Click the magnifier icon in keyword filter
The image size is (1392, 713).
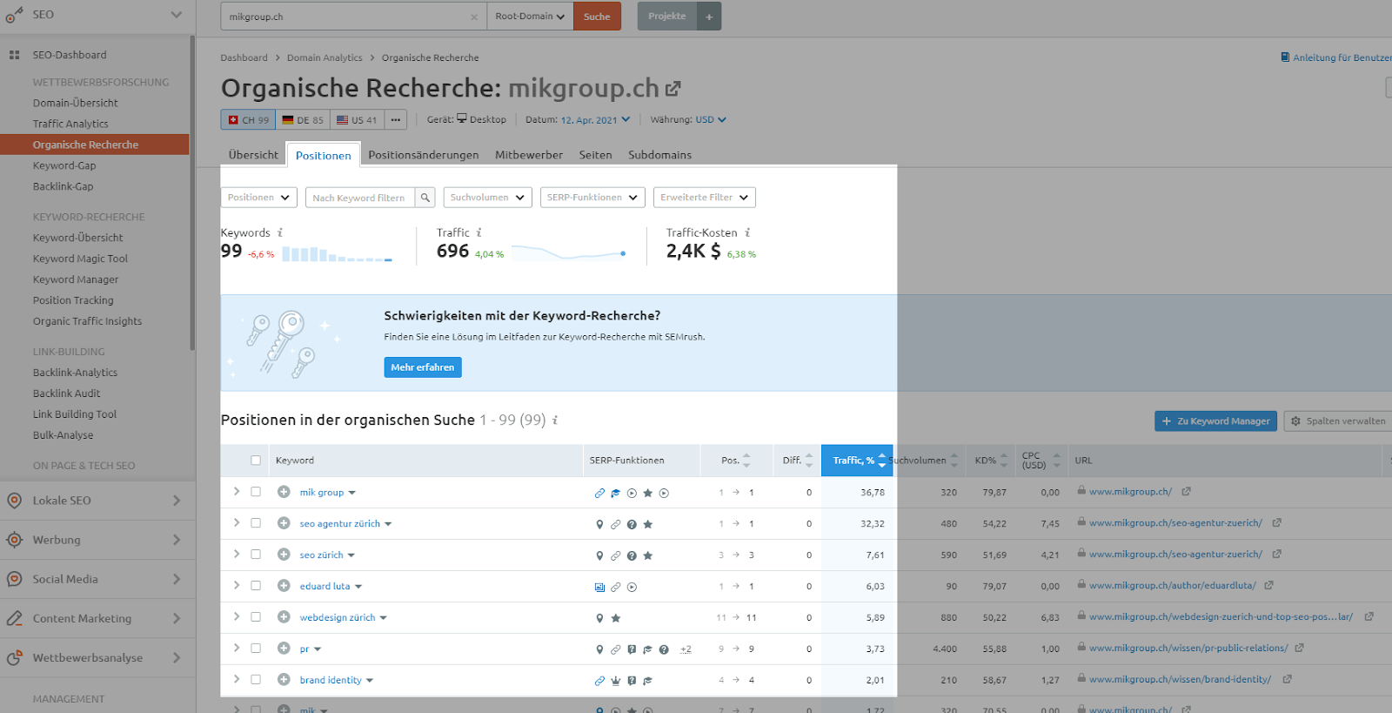click(425, 198)
